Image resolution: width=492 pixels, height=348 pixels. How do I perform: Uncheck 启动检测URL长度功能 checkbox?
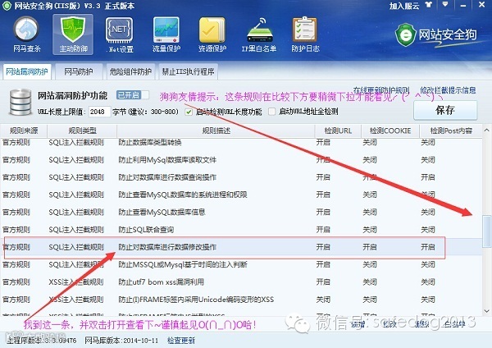click(189, 112)
